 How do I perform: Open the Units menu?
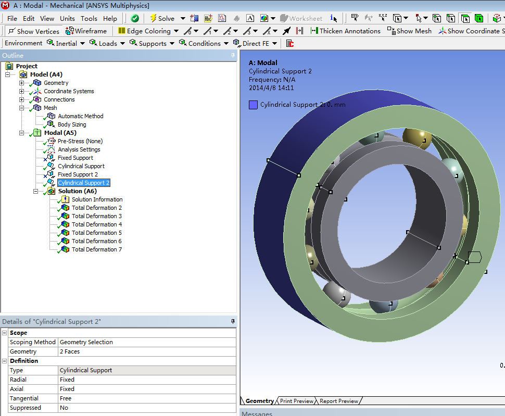(67, 18)
